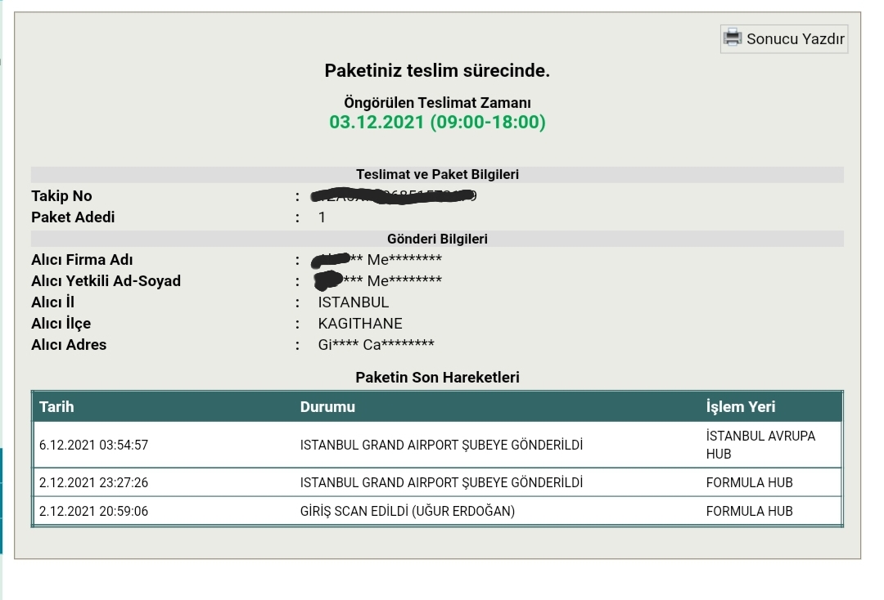884x600 pixels.
Task: Click the 2.12.2021 20:59:06 date cell
Action: (x=93, y=512)
